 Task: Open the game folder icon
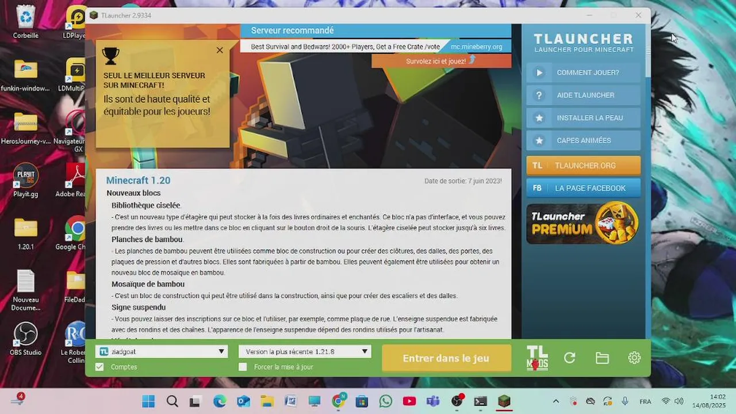tap(602, 358)
